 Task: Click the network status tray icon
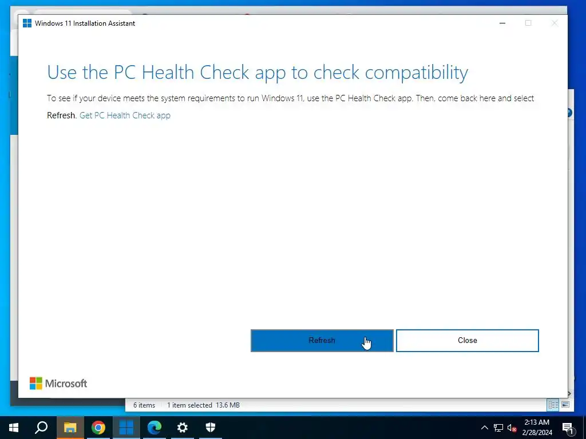498,428
